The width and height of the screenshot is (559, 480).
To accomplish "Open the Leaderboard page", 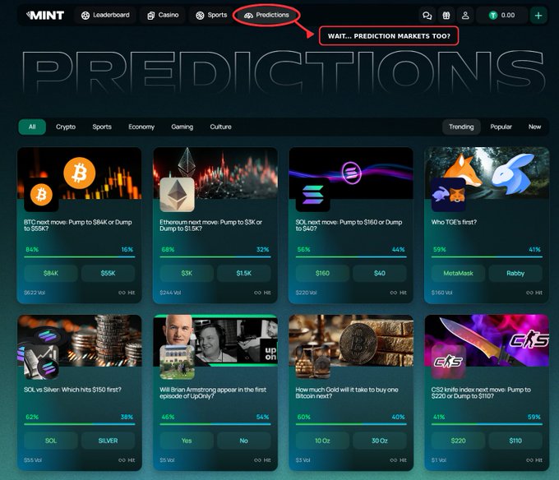I will tap(105, 15).
